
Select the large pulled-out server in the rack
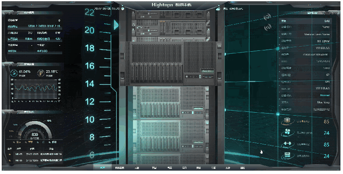[171, 64]
